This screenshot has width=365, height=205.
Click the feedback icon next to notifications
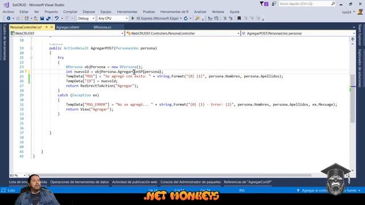coord(274,4)
